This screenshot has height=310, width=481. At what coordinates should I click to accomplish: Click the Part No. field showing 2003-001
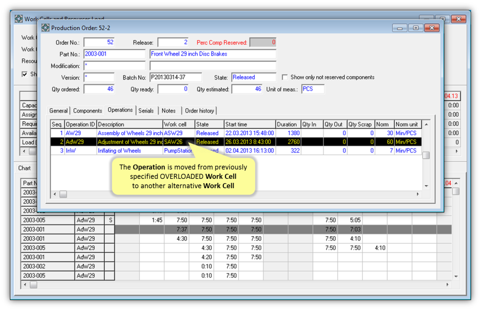(114, 54)
